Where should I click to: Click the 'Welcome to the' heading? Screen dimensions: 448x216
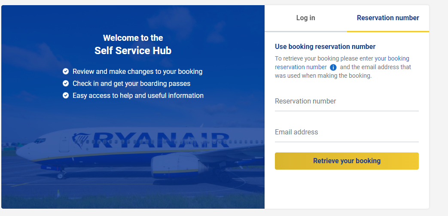[133, 38]
